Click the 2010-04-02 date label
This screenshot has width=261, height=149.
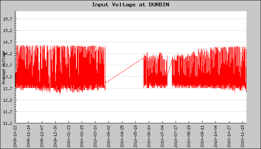(x=109, y=137)
